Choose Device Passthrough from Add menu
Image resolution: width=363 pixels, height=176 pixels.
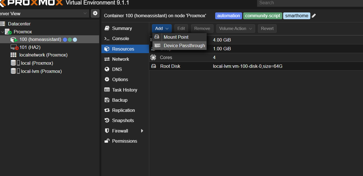[x=184, y=46]
